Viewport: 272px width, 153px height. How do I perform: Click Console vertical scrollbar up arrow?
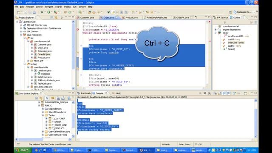click(256, 100)
